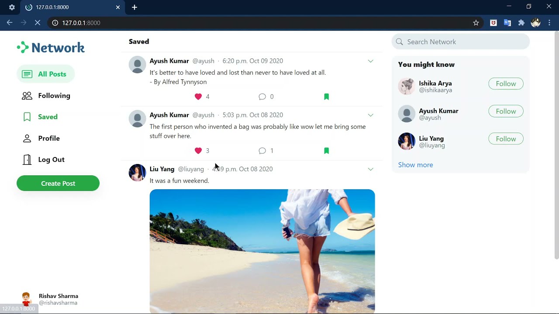Click Ayush Kumar's avatar on second post
559x314 pixels.
(x=137, y=119)
